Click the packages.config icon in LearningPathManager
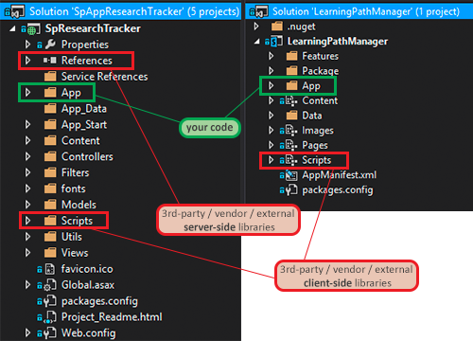This screenshot has width=473, height=341. click(291, 189)
